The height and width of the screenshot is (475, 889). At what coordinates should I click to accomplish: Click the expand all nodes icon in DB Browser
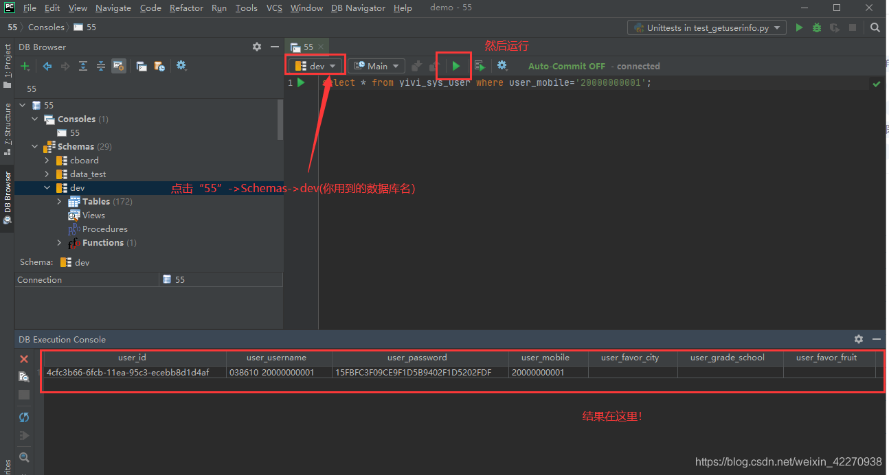[83, 66]
